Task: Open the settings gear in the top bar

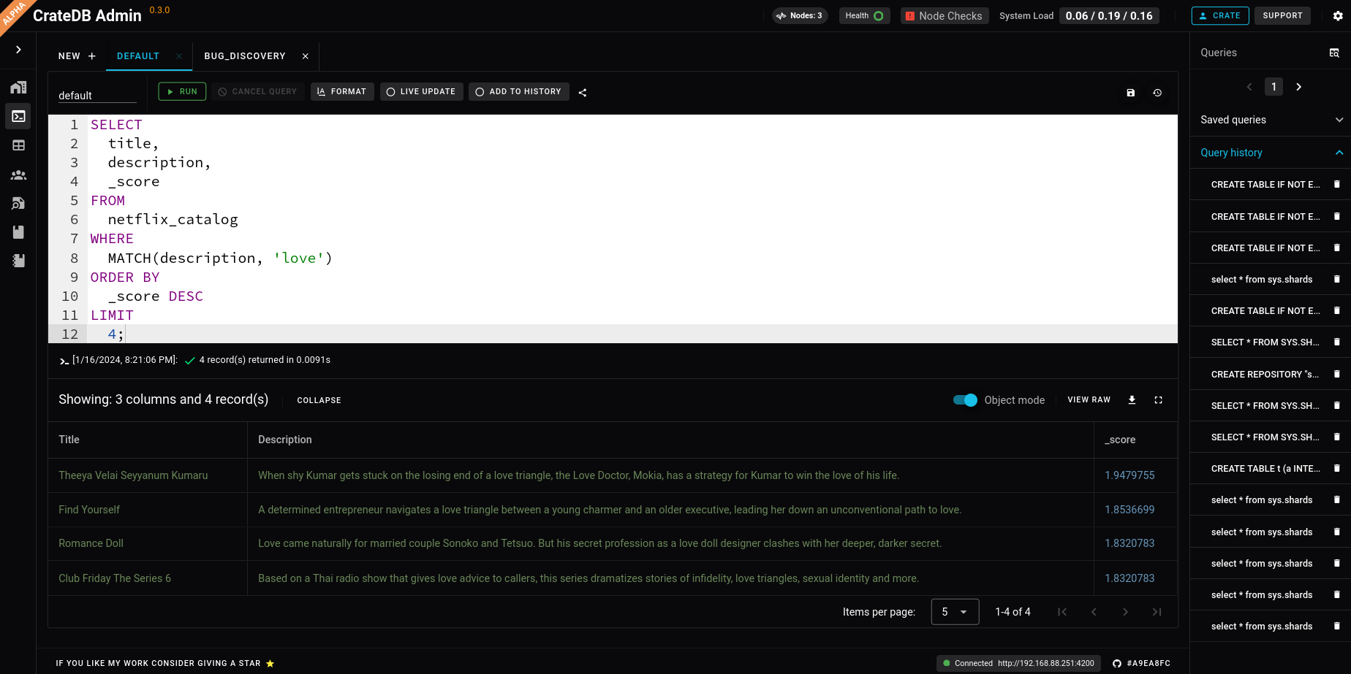Action: (1337, 15)
